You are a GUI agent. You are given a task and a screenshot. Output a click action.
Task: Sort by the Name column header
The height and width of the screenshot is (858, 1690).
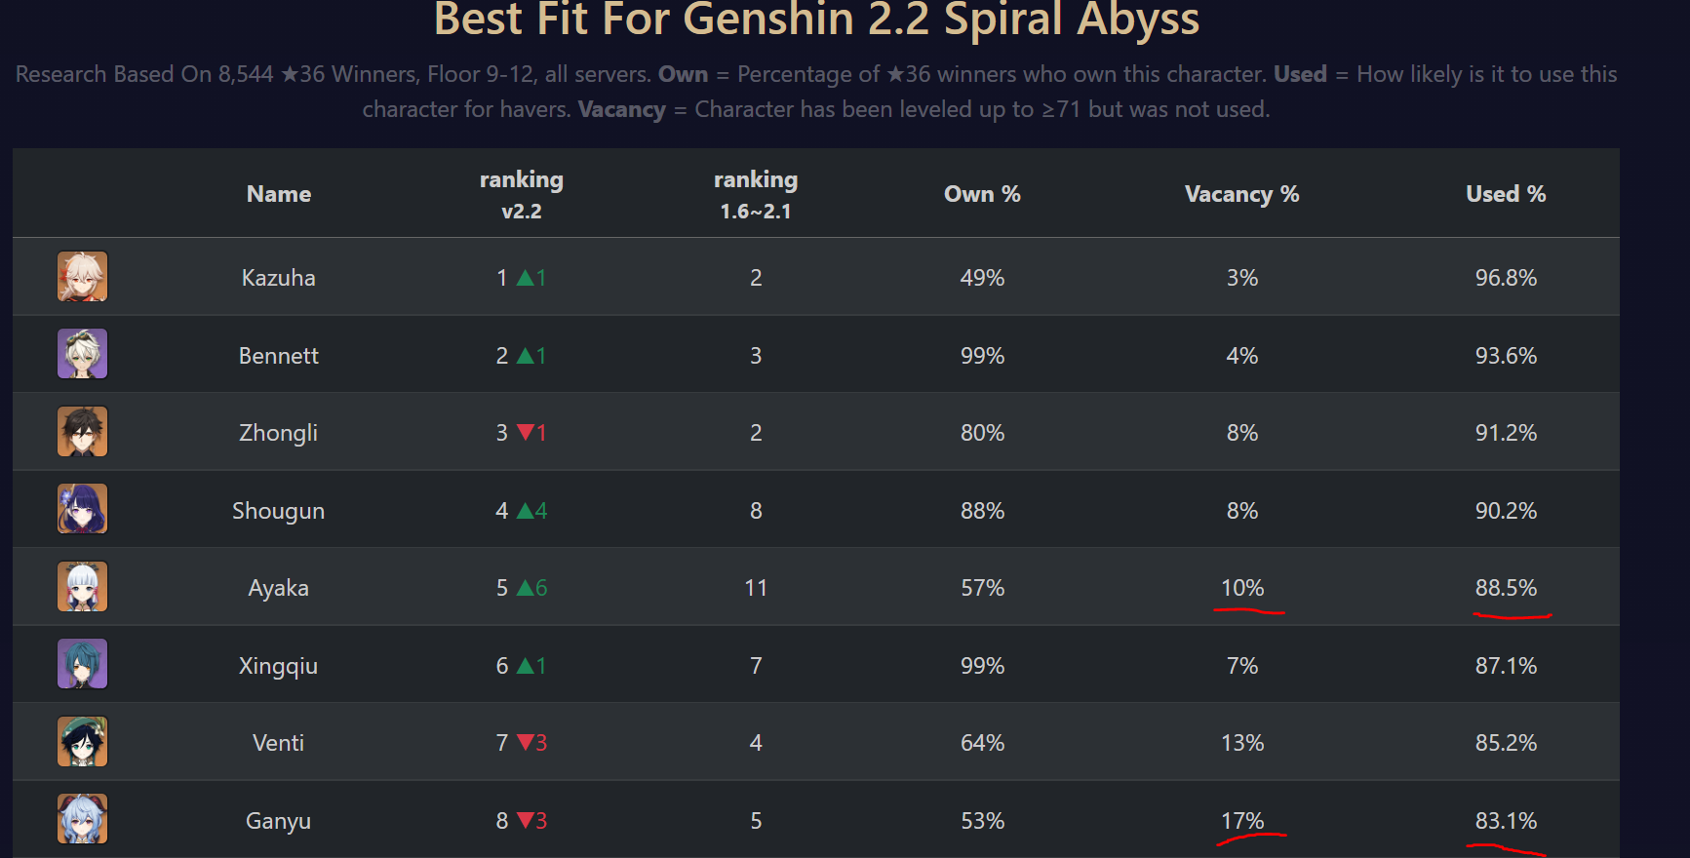point(279,194)
